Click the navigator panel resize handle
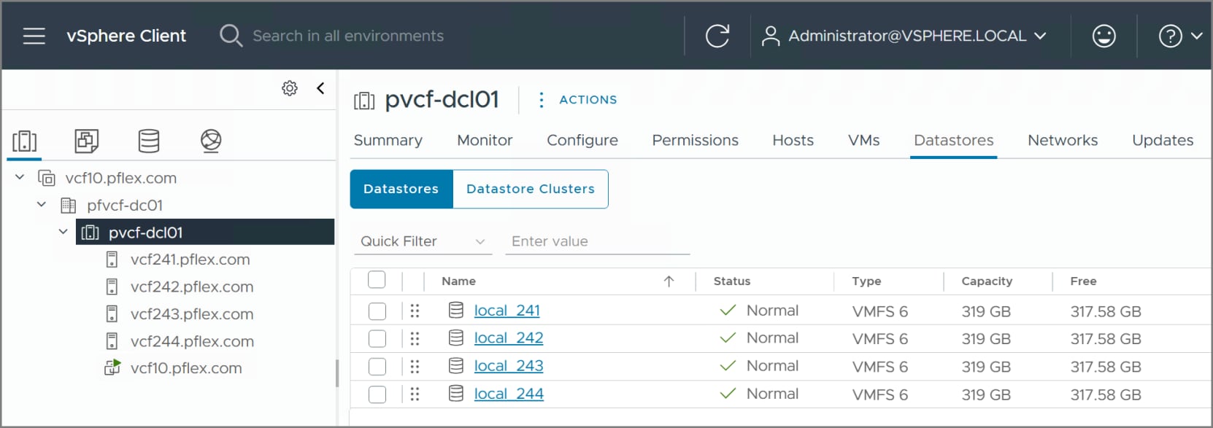1213x428 pixels. coord(337,373)
